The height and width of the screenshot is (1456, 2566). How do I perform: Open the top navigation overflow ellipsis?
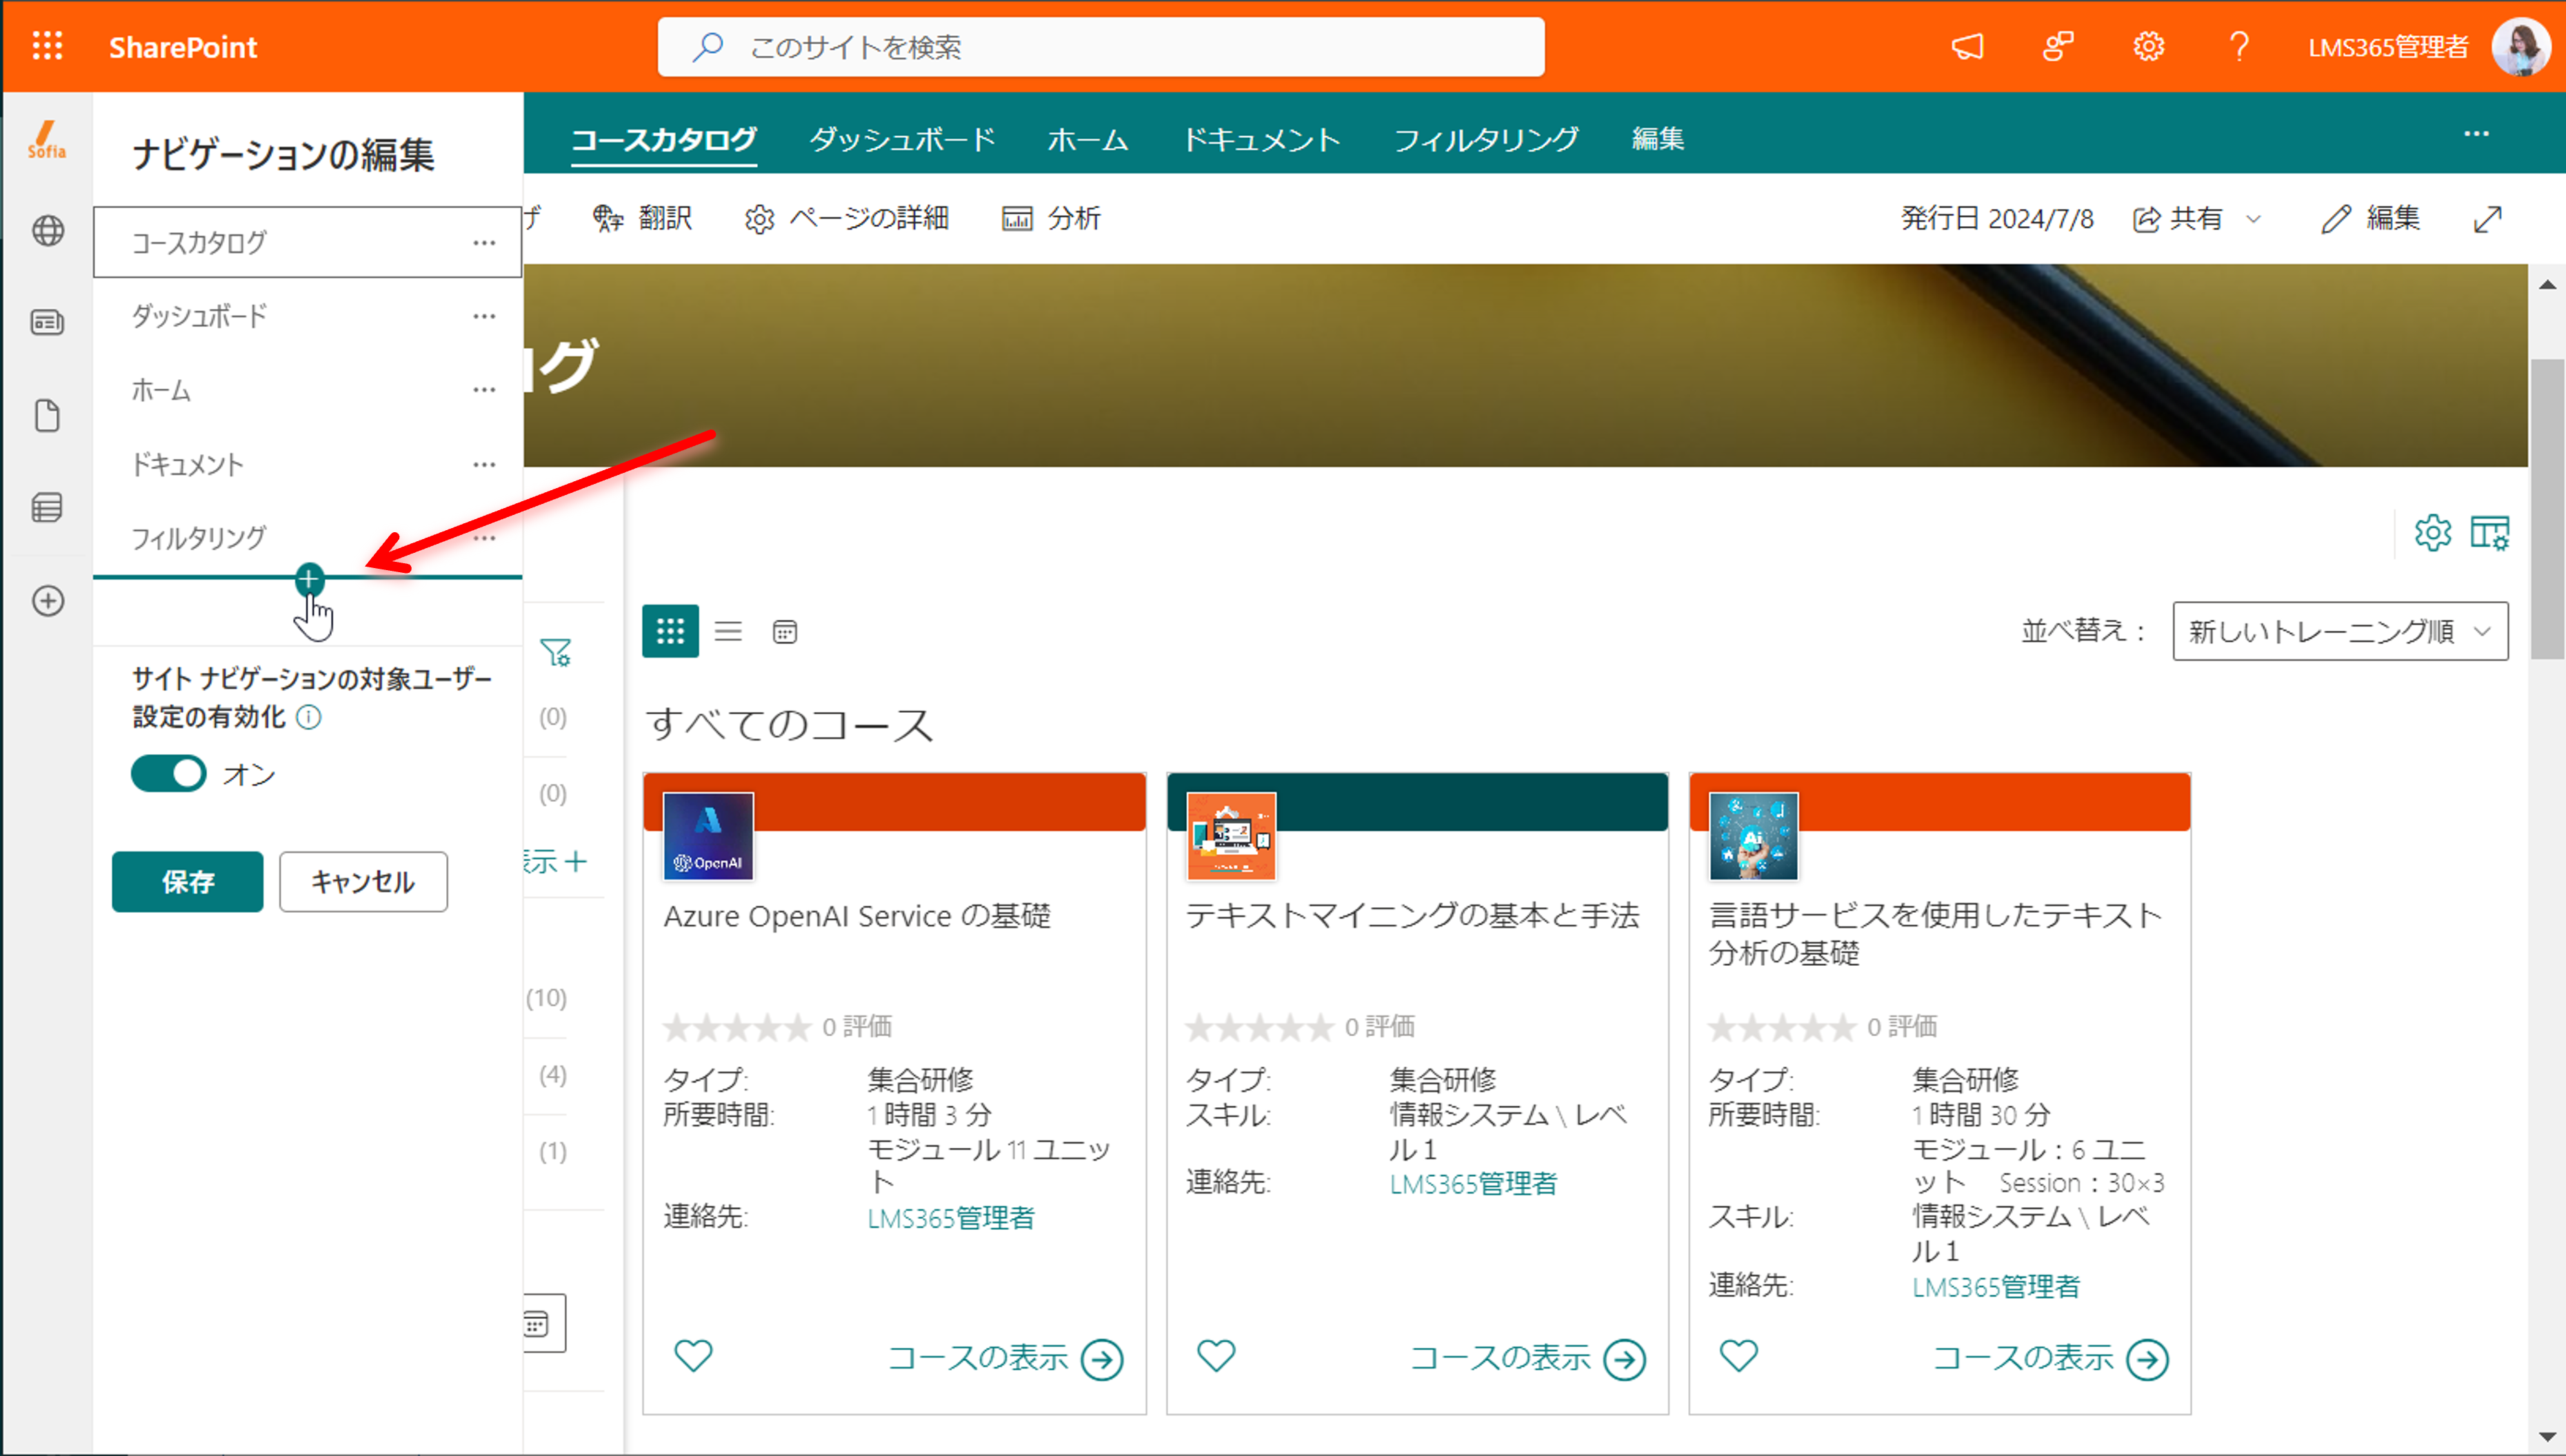click(x=2476, y=134)
